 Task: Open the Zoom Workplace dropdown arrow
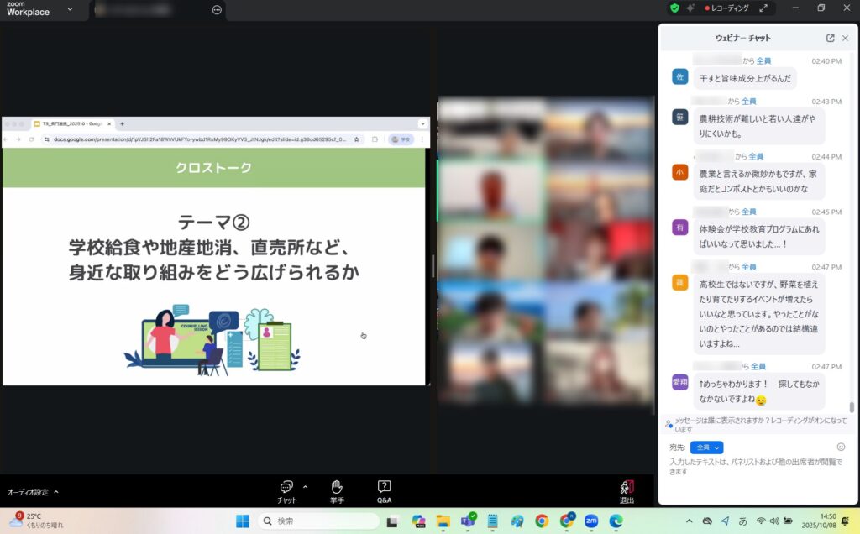[70, 9]
